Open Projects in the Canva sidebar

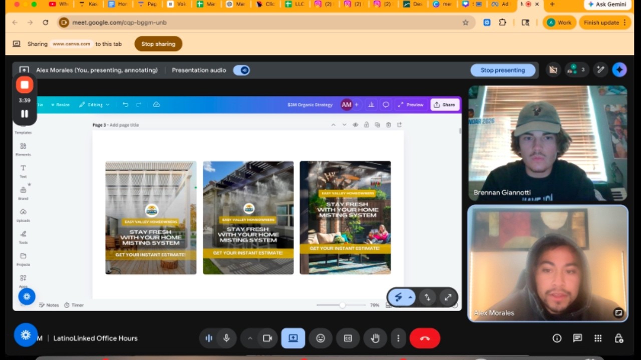pos(23,259)
